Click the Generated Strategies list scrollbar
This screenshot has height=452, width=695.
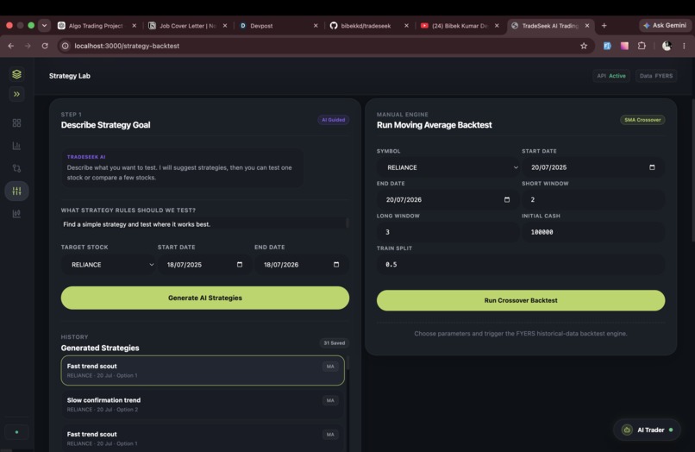point(347,363)
